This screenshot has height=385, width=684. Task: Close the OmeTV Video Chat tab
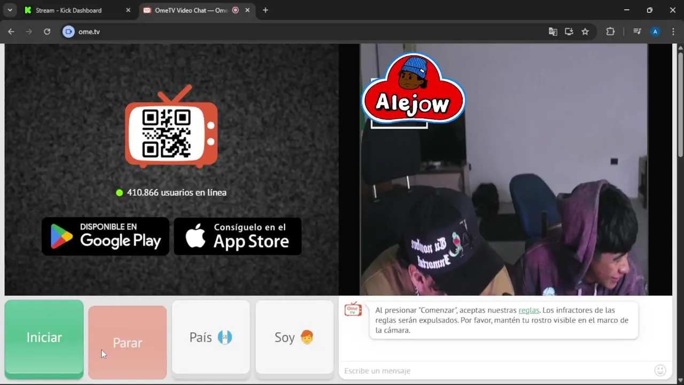(247, 10)
